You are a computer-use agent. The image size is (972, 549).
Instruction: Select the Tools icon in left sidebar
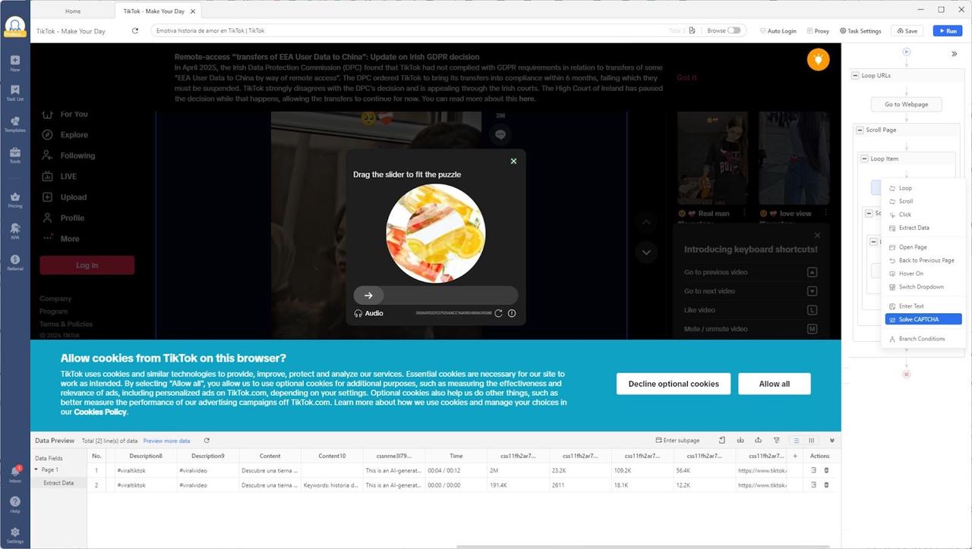coord(14,154)
